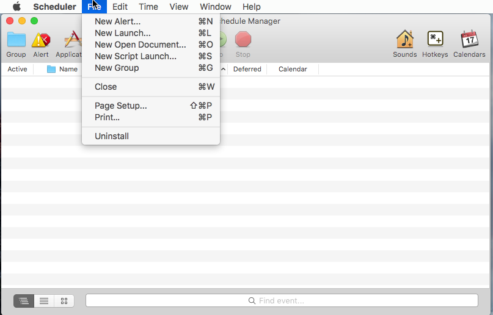Open the Edit menu
The image size is (493, 315).
tap(120, 7)
